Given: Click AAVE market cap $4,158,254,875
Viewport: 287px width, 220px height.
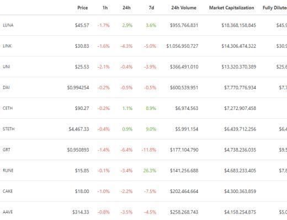Looking at the screenshot, I should coord(240,212).
